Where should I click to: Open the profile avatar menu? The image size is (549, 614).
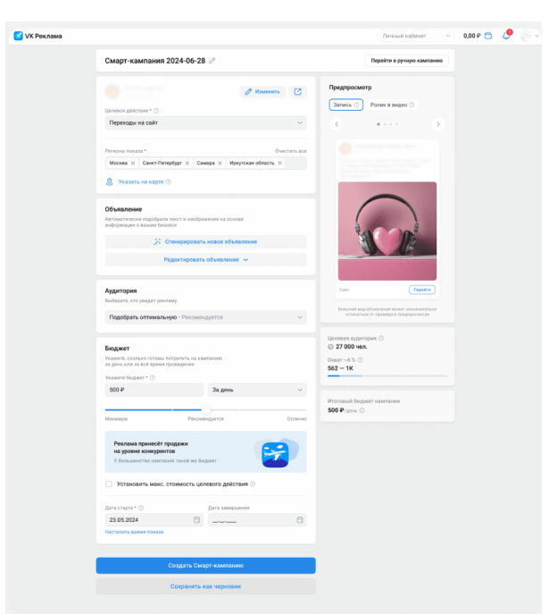click(x=530, y=36)
